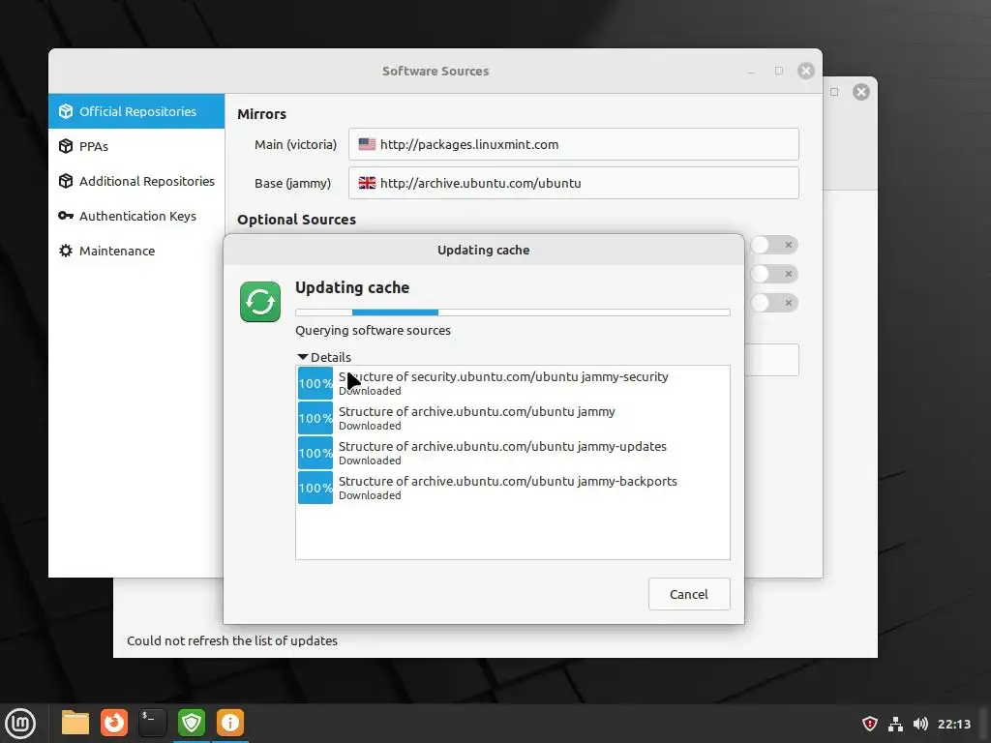The image size is (991, 743).
Task: Open the volume tray icon
Action: click(920, 724)
